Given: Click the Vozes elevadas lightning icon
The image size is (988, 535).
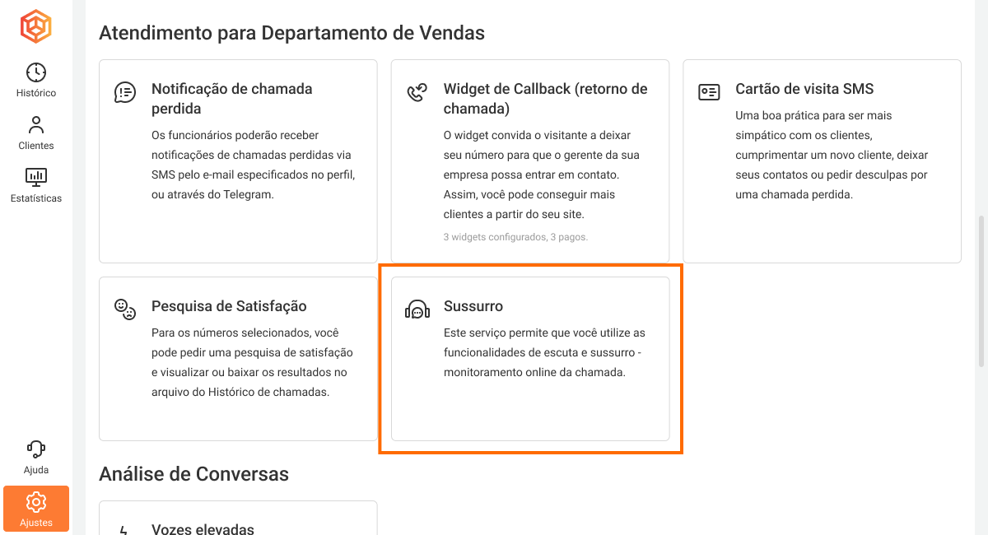Looking at the screenshot, I should [124, 529].
